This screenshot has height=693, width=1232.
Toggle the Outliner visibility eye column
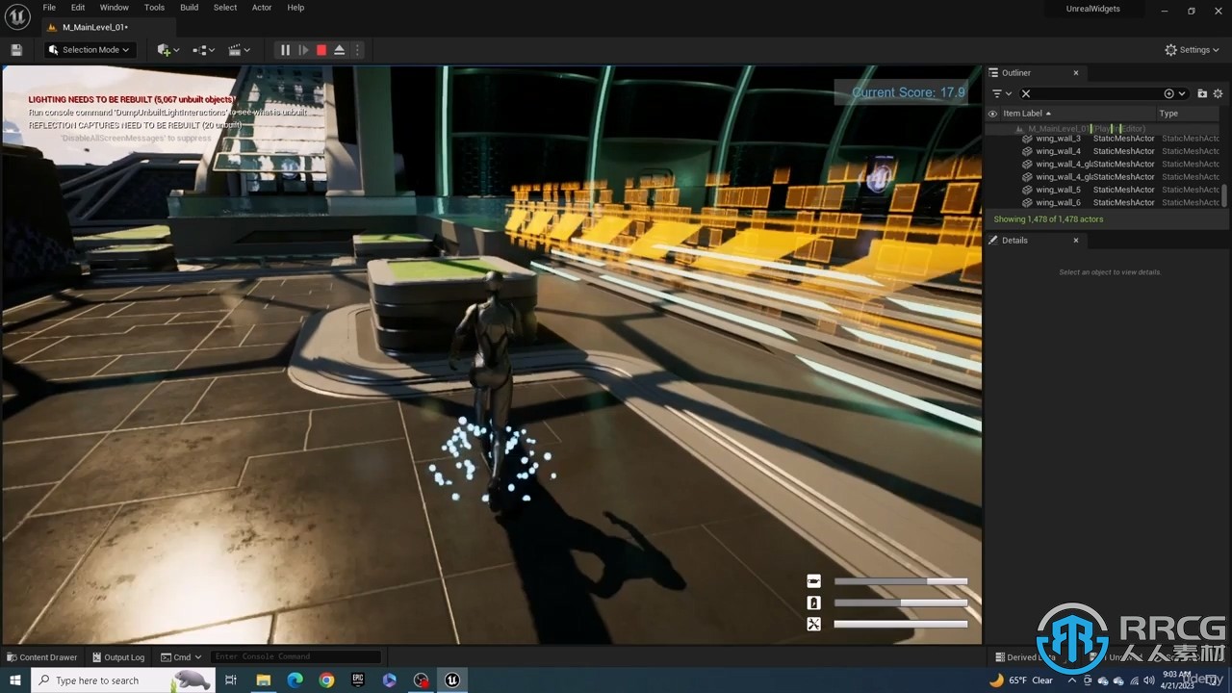click(993, 114)
